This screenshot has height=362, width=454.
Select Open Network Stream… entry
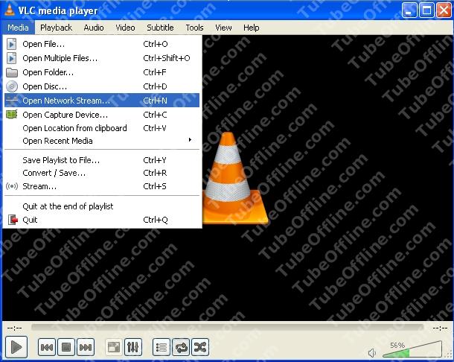click(102, 101)
